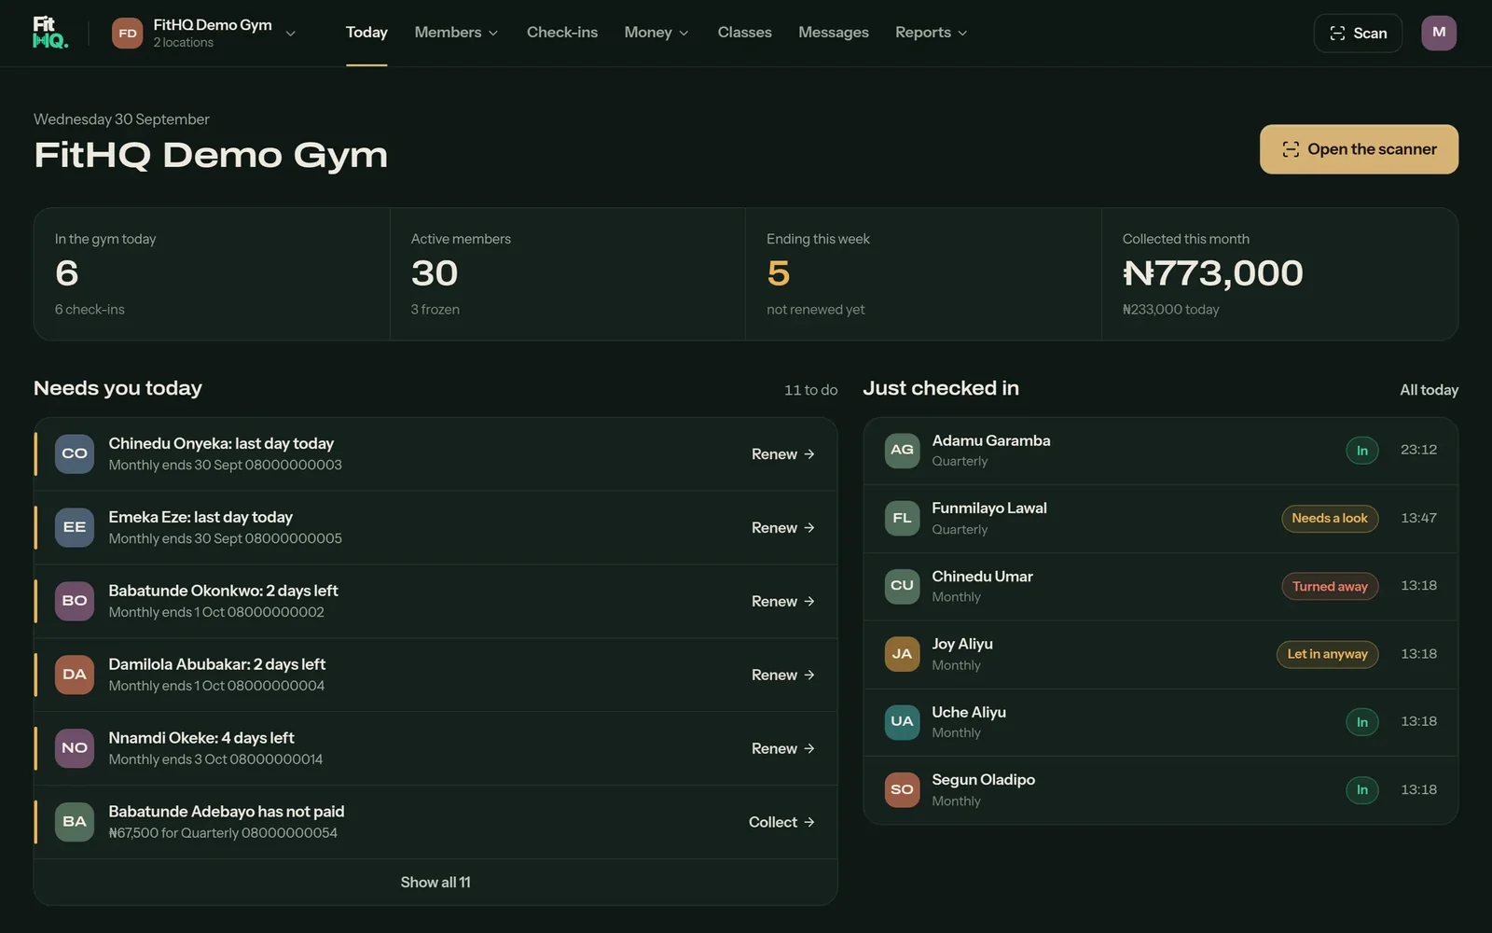
Task: Expand the FitHQ Demo Gym location switcher
Action: click(x=204, y=33)
